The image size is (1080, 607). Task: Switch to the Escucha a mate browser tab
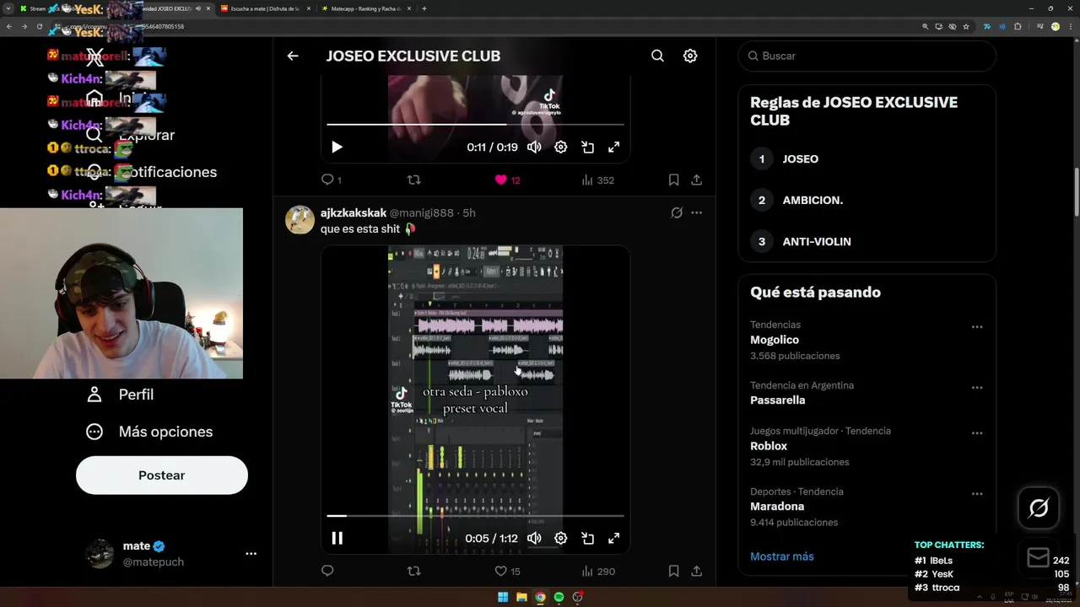pyautogui.click(x=264, y=8)
